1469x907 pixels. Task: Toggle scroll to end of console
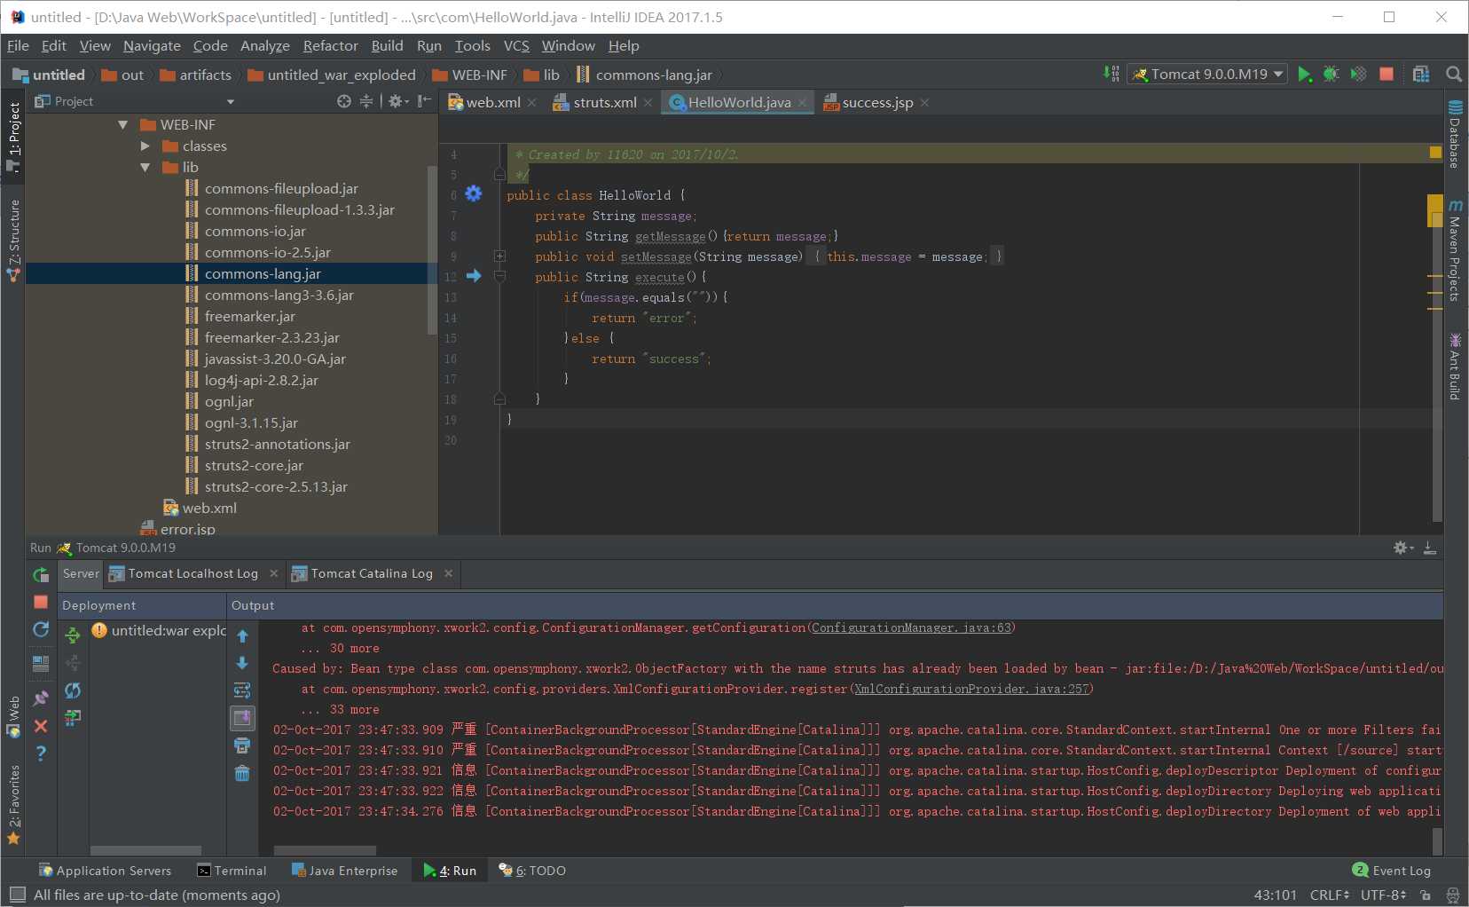tap(242, 717)
